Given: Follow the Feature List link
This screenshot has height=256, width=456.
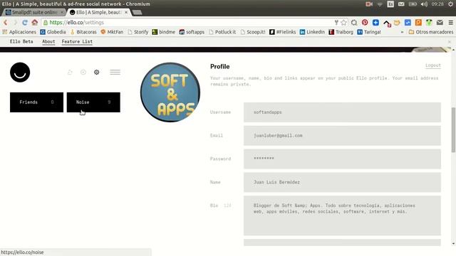Looking at the screenshot, I should point(77,41).
